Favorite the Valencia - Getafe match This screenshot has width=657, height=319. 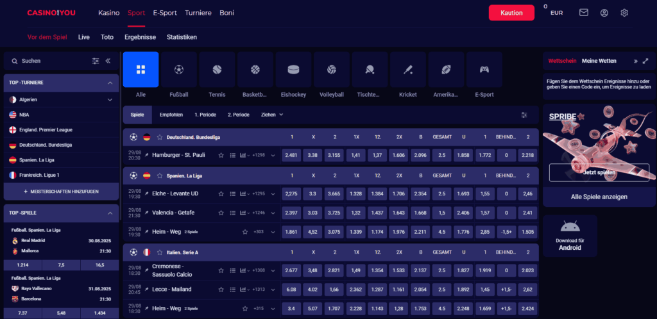tap(221, 213)
